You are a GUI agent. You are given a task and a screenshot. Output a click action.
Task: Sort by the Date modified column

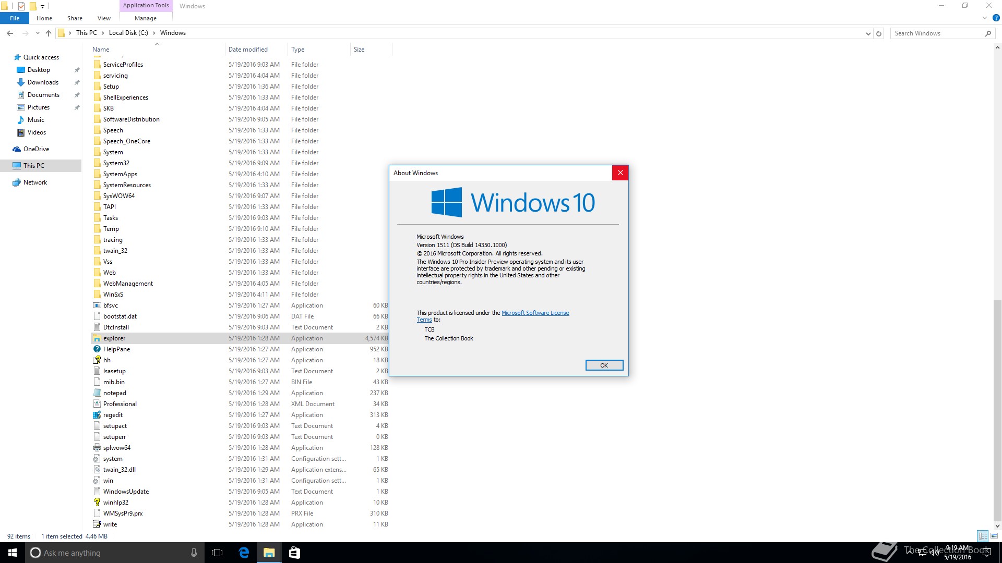pyautogui.click(x=256, y=50)
